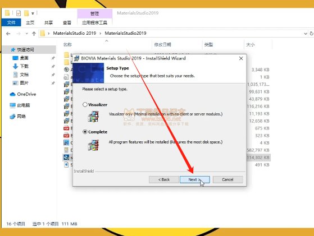This screenshot has width=314, height=236.
Task: Click the Visualizer setup icon
Action: click(93, 116)
